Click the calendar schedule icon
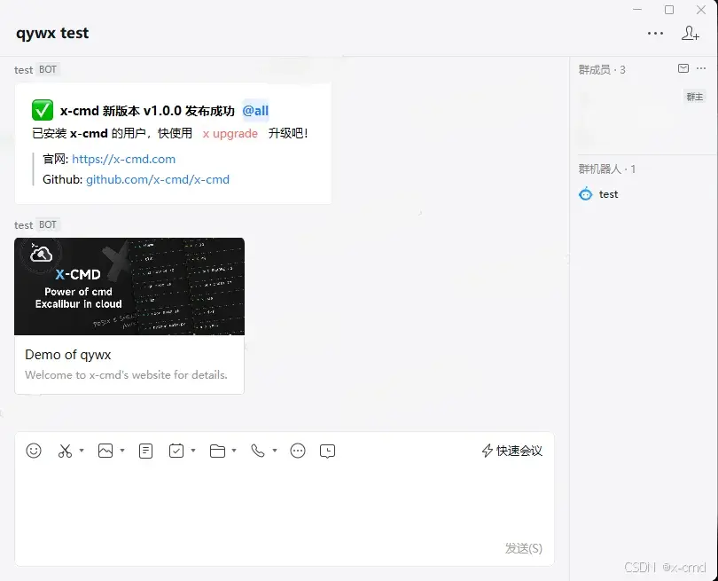The height and width of the screenshot is (581, 718). tap(176, 451)
